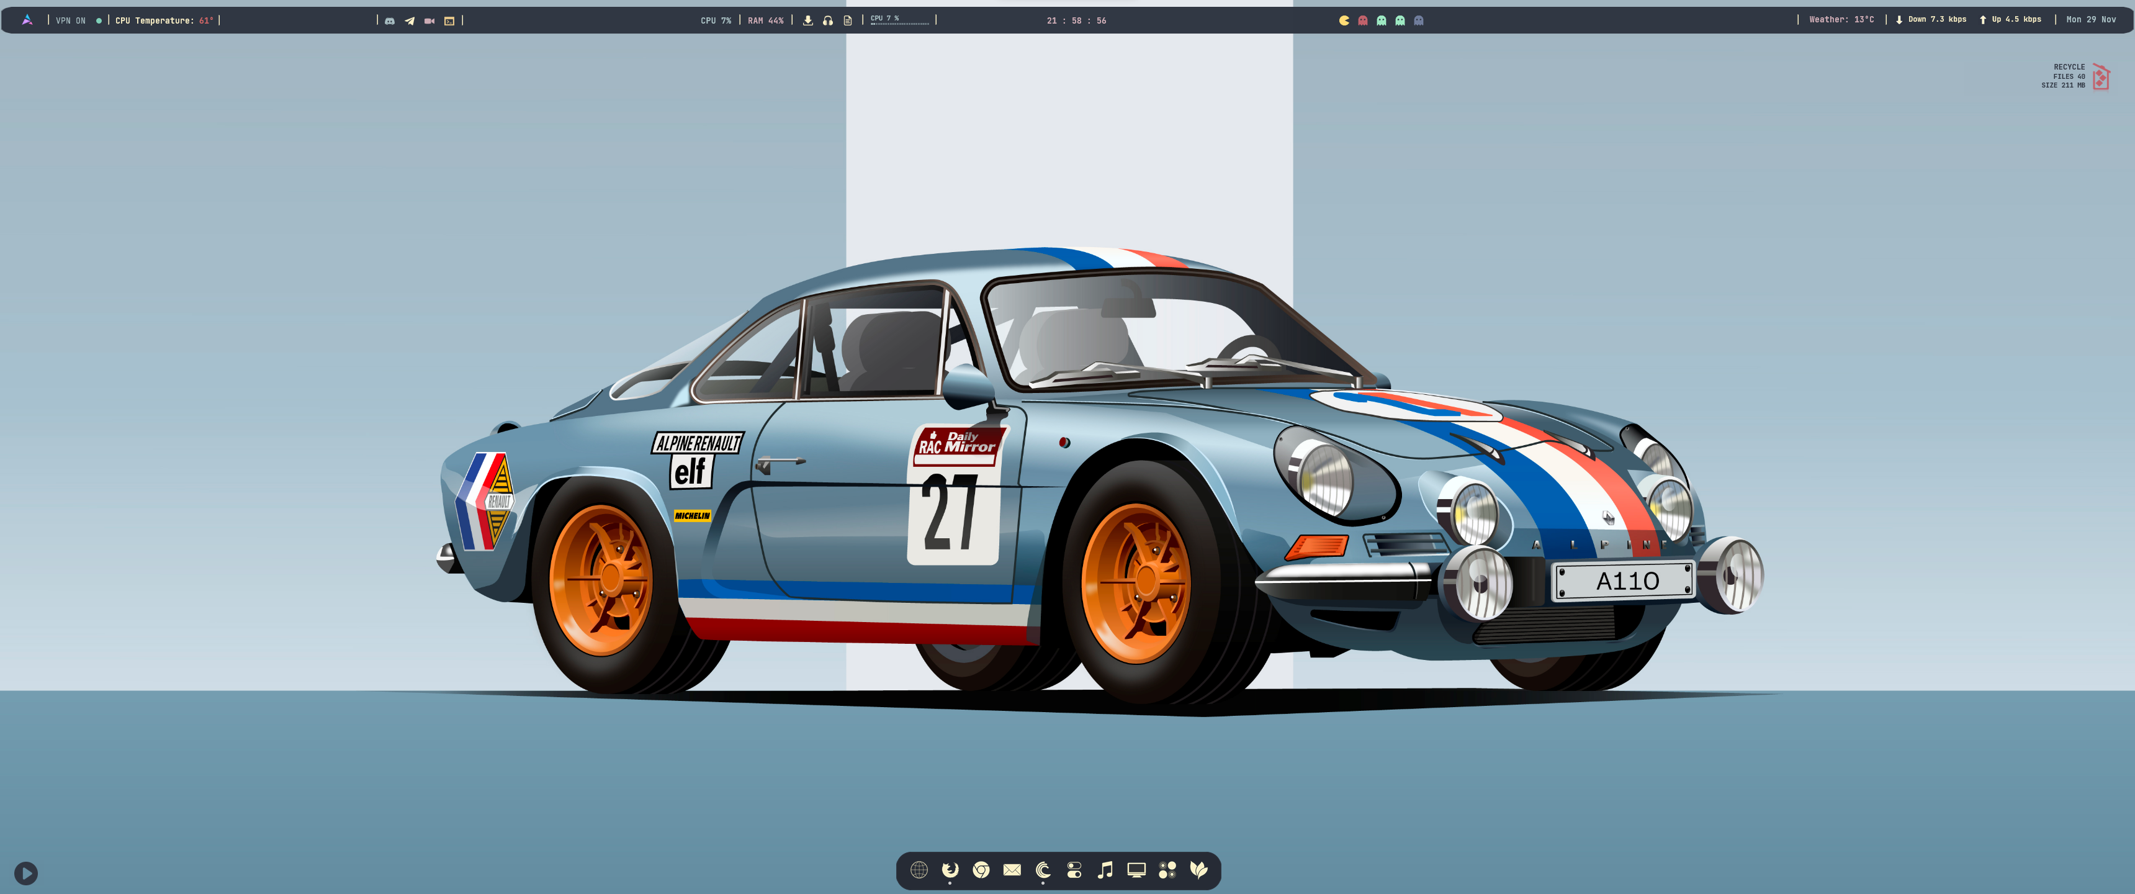The height and width of the screenshot is (894, 2135).
Task: Switch to the Pac-Man workspace indicator
Action: (x=1344, y=20)
